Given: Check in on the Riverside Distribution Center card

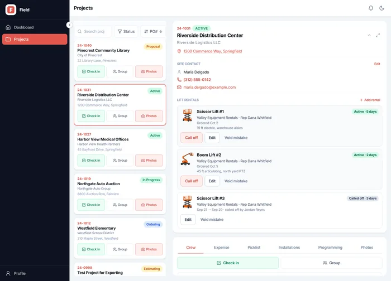Looking at the screenshot, I should 91,116.
